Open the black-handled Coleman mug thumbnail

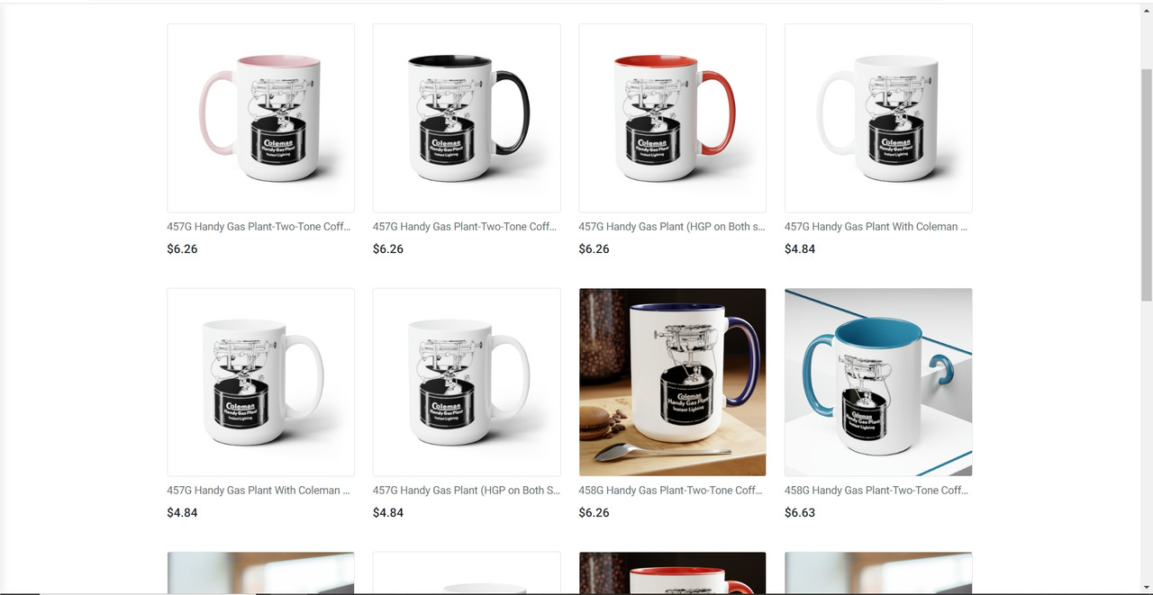click(x=467, y=118)
